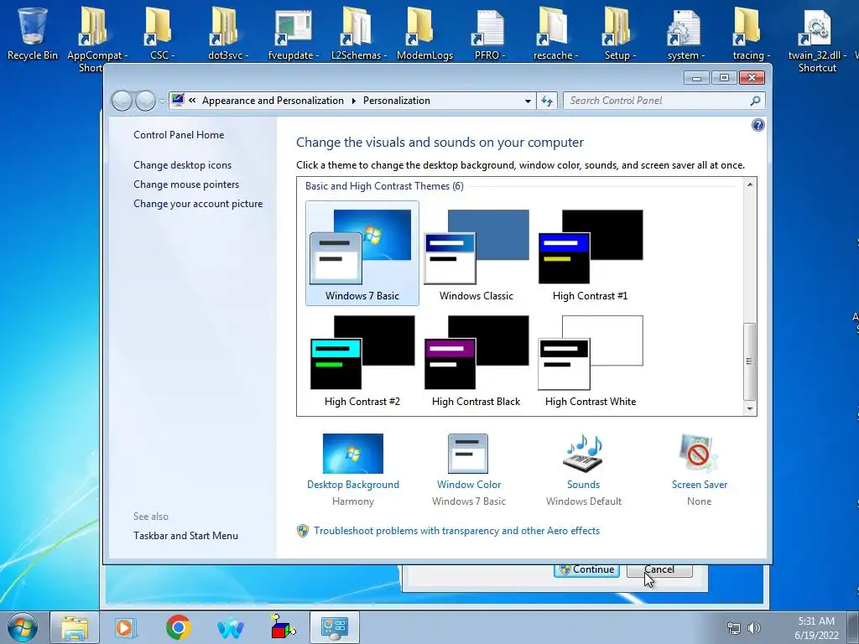Click the network tray icon
The height and width of the screenshot is (644, 859).
pos(733,628)
